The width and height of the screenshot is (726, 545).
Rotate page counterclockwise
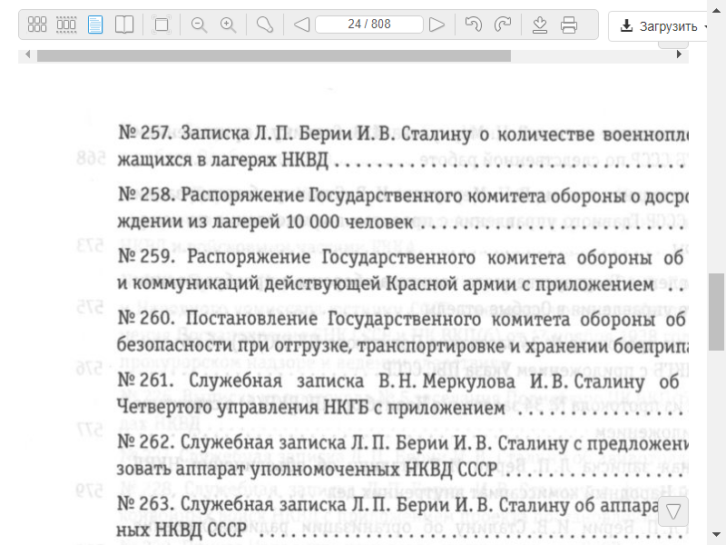coord(473,25)
